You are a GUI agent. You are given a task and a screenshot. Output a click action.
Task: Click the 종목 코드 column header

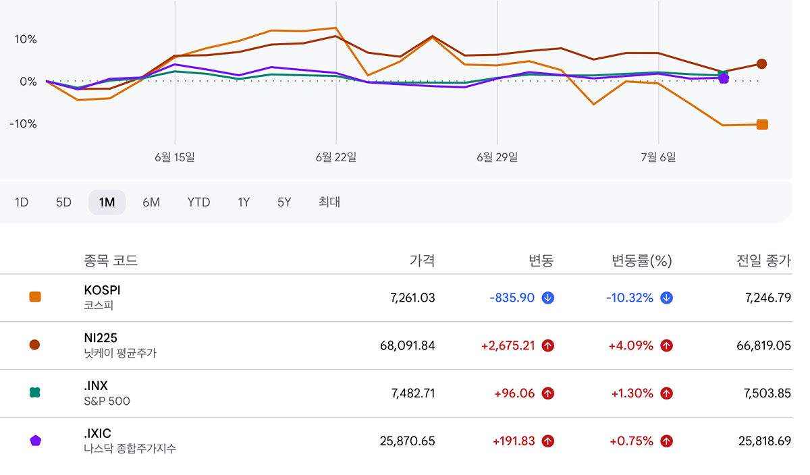coord(111,260)
